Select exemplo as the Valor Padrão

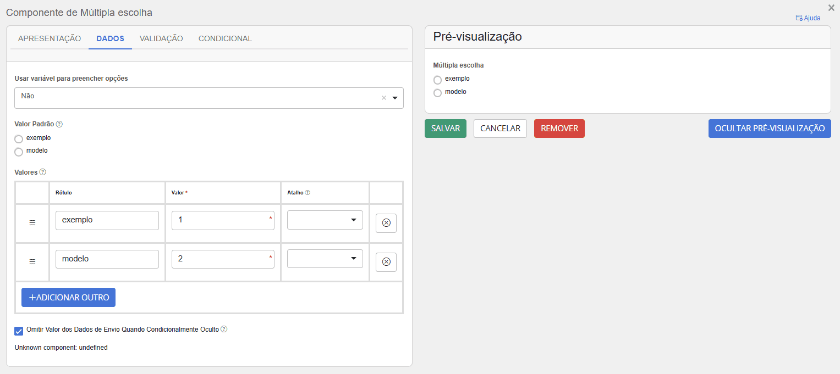[19, 139]
